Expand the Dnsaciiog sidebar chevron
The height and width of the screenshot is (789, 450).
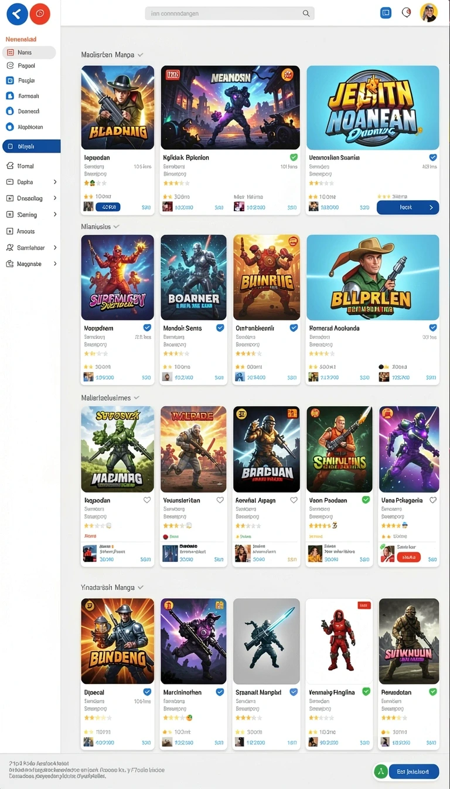55,198
